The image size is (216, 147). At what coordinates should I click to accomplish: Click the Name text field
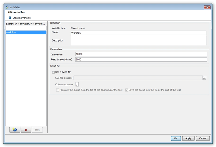(x=138, y=33)
